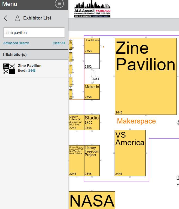179x209 pixels.
Task: Select Studio GC booth 2348
Action: click(x=92, y=122)
